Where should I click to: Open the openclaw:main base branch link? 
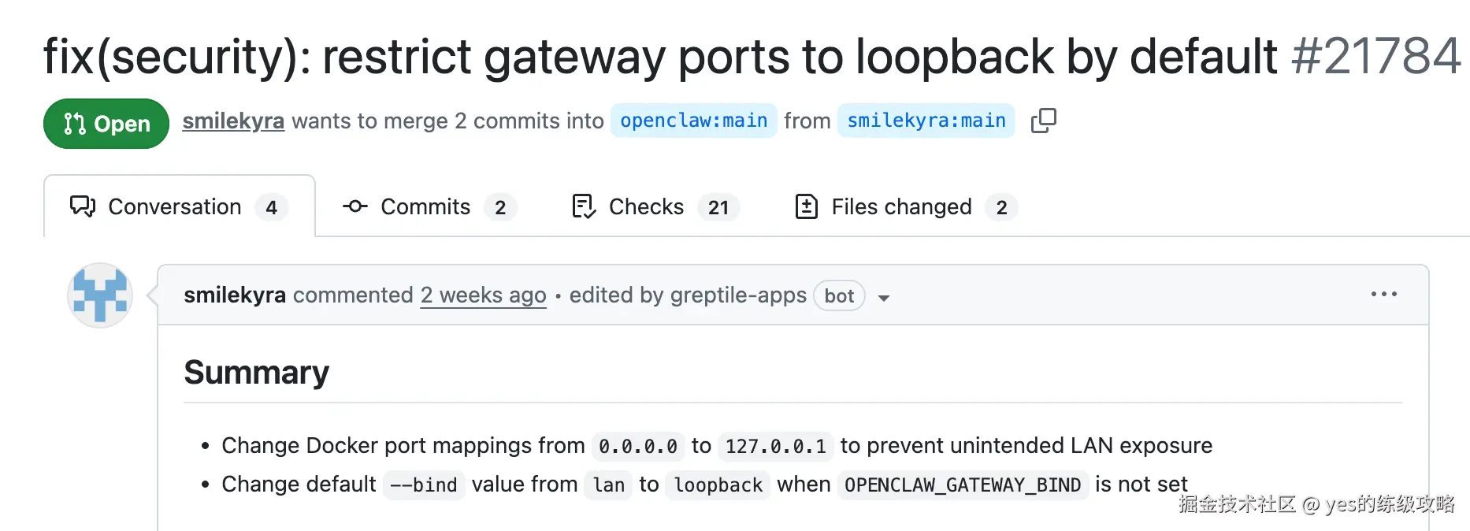693,121
